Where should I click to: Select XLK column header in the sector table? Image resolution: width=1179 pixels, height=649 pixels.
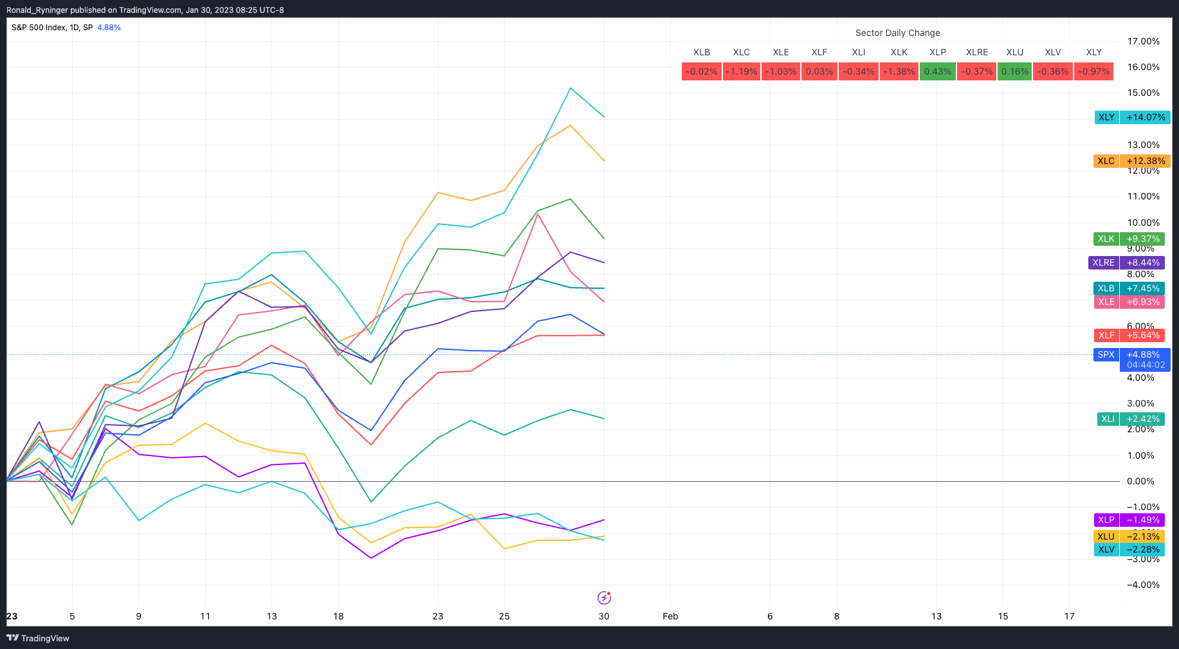coord(899,52)
